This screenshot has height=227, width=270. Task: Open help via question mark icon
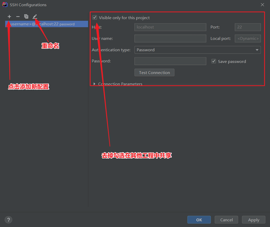(x=9, y=220)
